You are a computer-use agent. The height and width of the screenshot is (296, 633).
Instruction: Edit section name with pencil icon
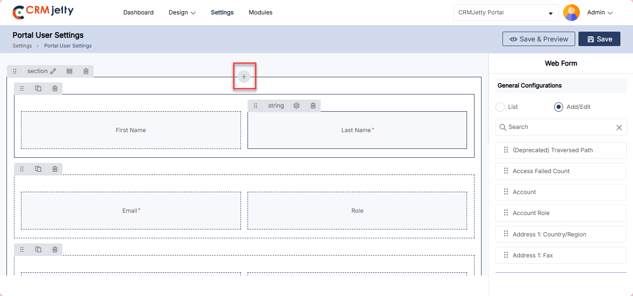(53, 71)
